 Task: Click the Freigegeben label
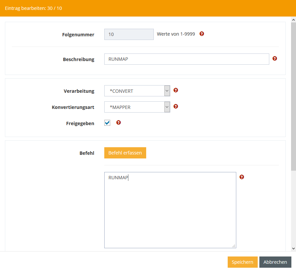click(x=80, y=123)
